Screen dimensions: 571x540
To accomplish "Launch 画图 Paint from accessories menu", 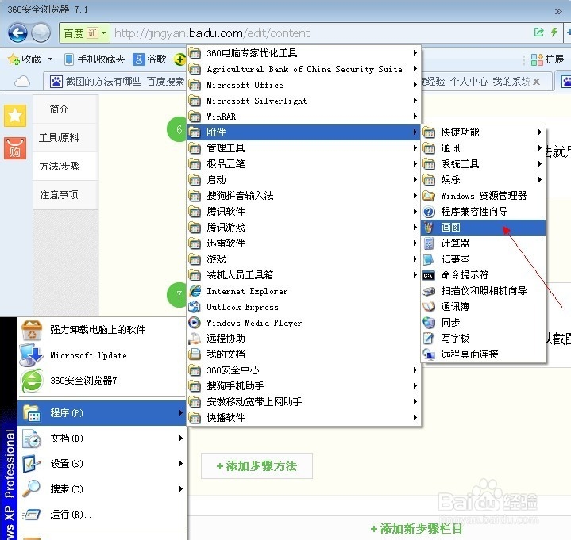I will (x=483, y=228).
